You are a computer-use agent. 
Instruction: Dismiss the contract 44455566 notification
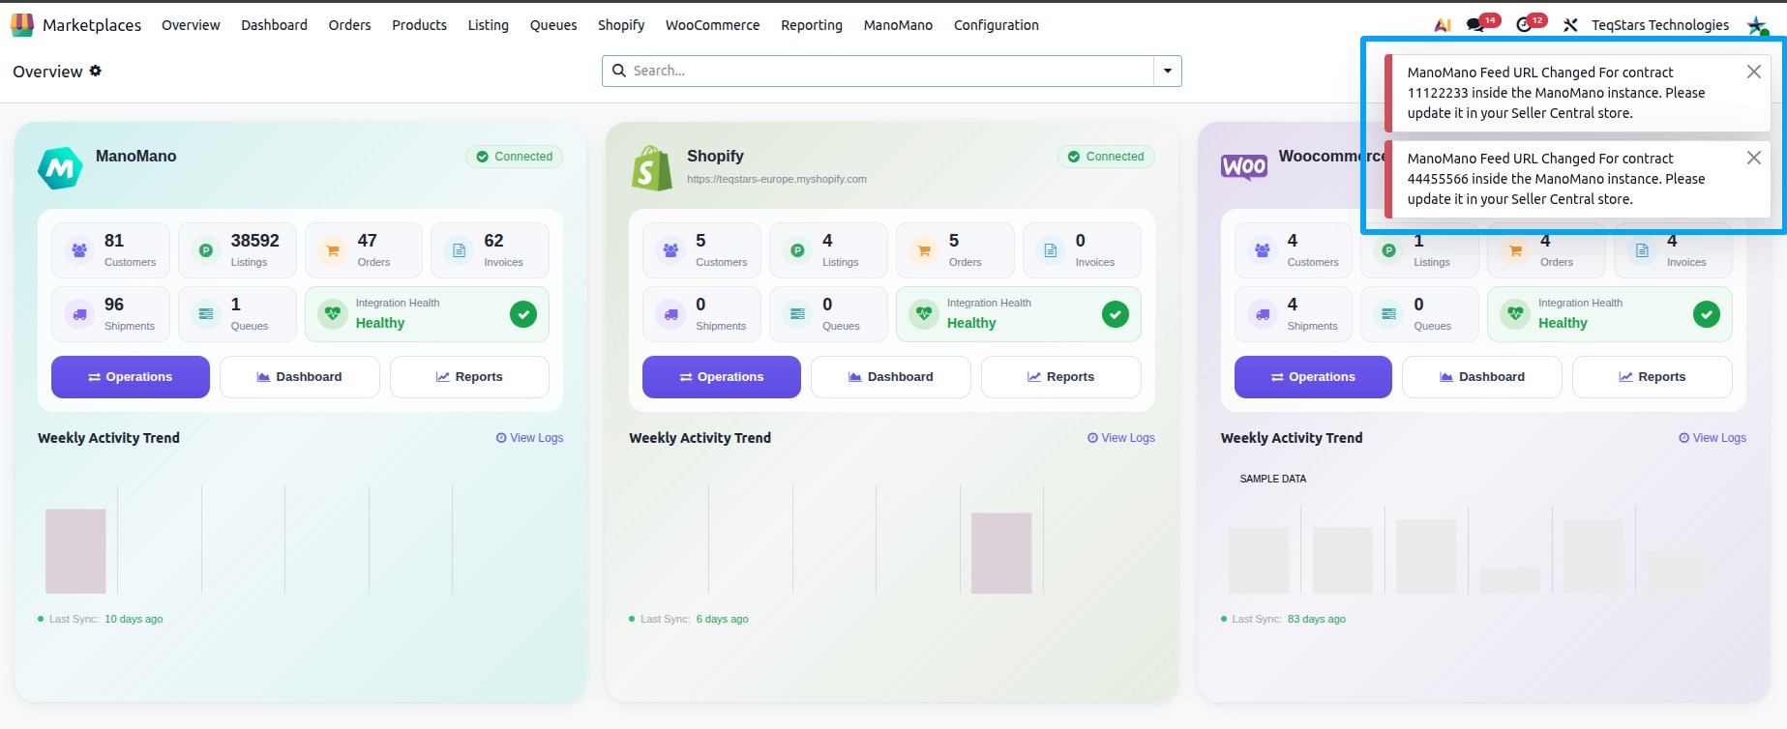pyautogui.click(x=1753, y=158)
